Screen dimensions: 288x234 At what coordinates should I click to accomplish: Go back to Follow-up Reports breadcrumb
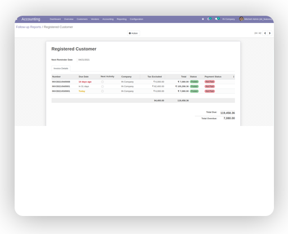point(29,27)
